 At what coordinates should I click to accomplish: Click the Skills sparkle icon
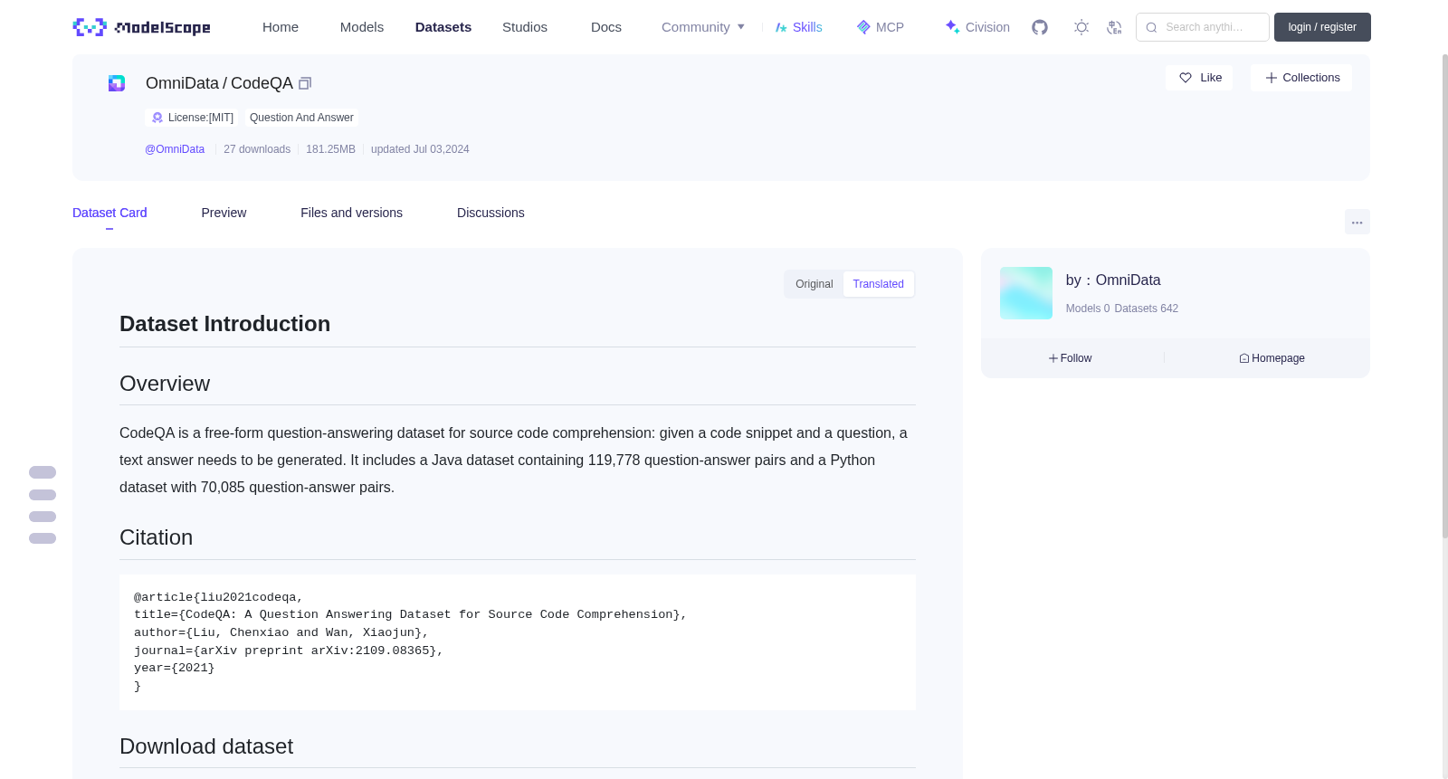(781, 27)
